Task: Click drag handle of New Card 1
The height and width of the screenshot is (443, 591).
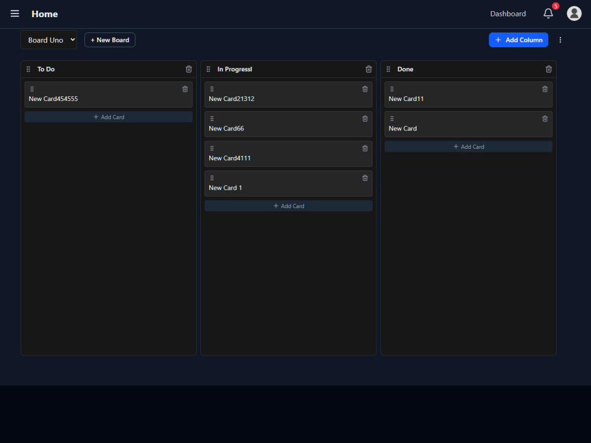Action: (x=212, y=178)
